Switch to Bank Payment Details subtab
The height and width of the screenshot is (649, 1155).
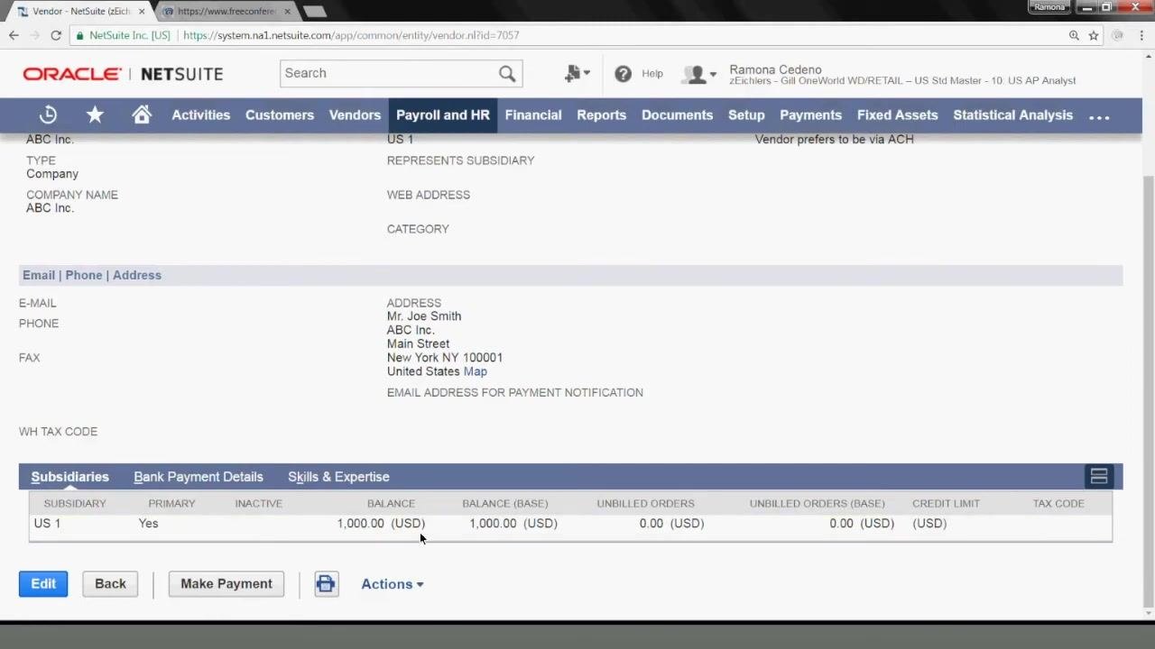pyautogui.click(x=199, y=477)
